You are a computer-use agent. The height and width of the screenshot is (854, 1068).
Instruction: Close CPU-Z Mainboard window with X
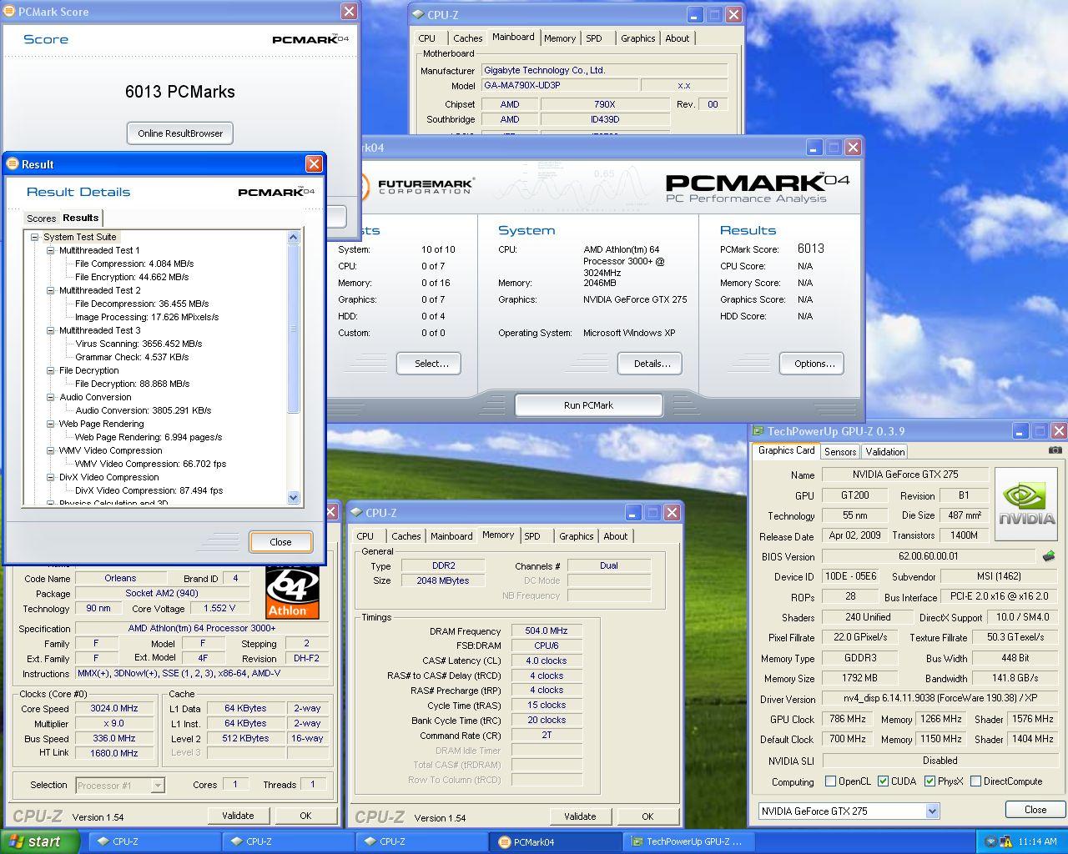pos(733,14)
